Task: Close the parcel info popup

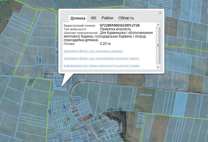Action: click(160, 13)
